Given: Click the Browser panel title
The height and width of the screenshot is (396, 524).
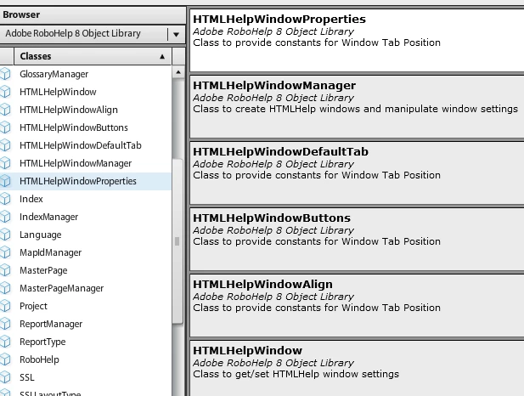Looking at the screenshot, I should click(x=21, y=14).
